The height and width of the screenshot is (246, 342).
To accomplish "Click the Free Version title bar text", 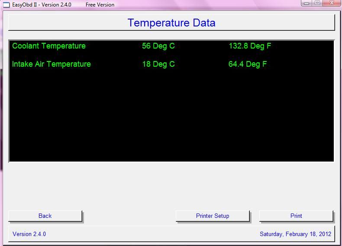I will click(x=100, y=5).
